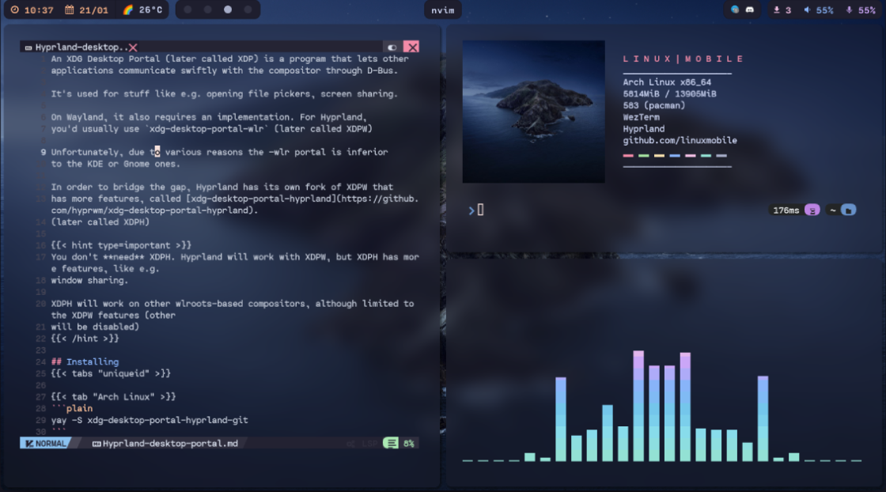Open the browser tray icon

(735, 9)
